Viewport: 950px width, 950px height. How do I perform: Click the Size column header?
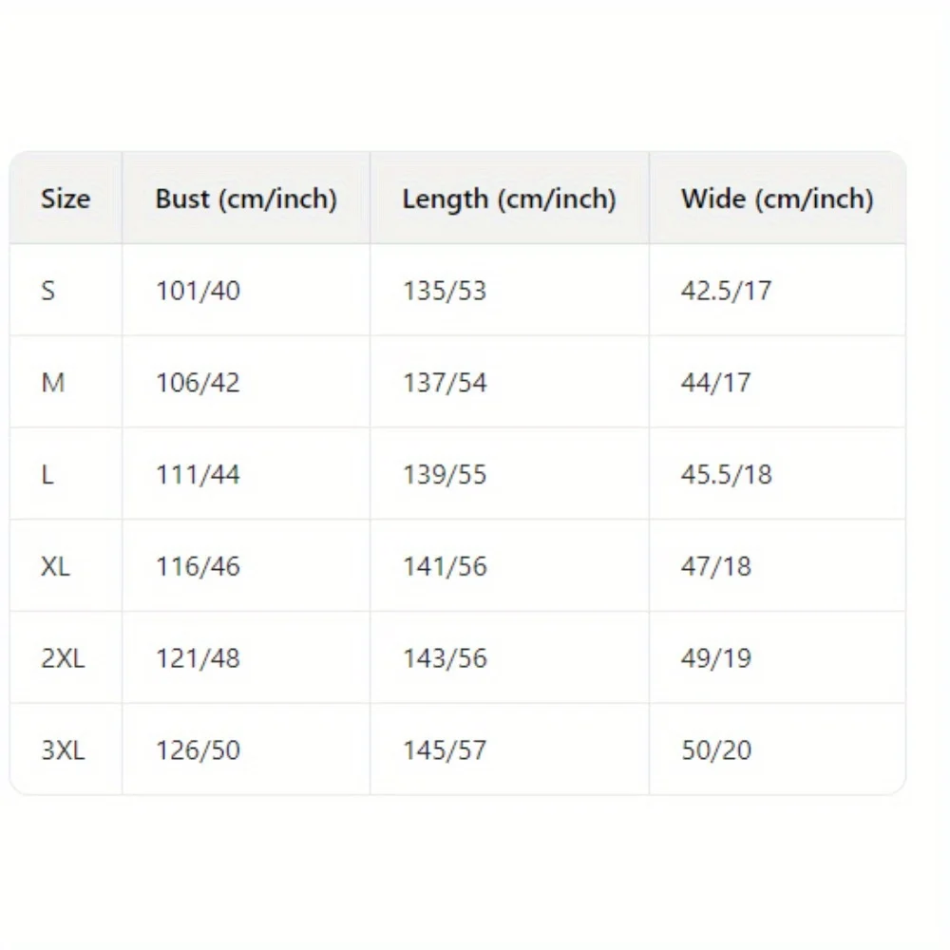(x=66, y=199)
